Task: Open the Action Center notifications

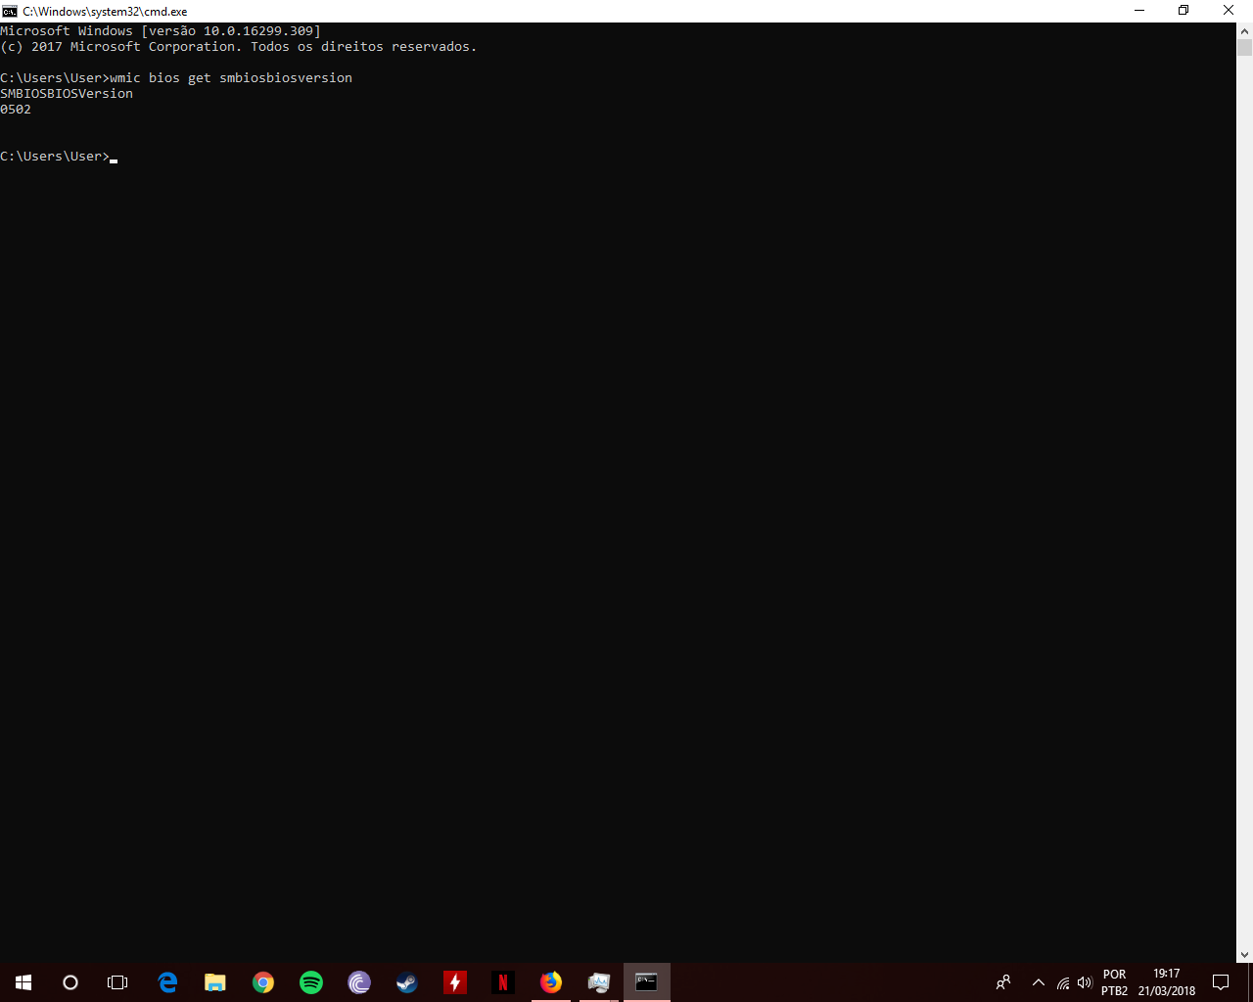Action: (x=1221, y=982)
